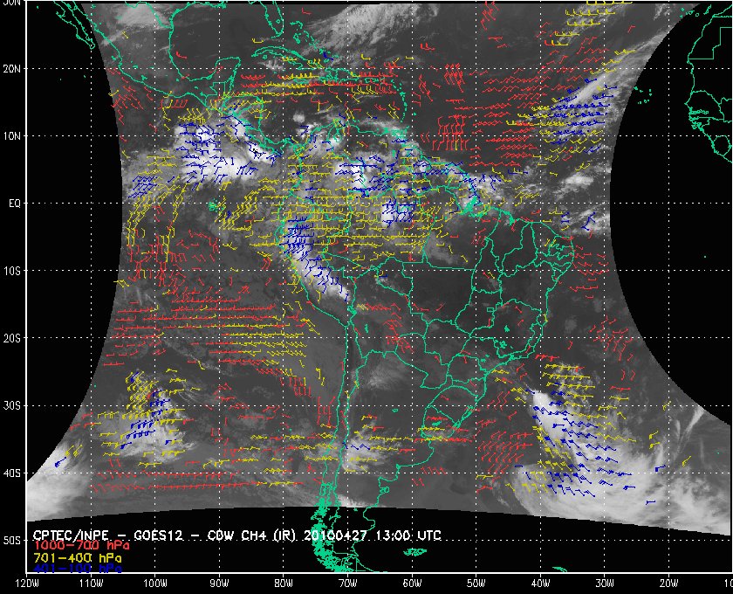Click the 20W longitude label
Screen dimensions: 733x594
click(x=669, y=584)
